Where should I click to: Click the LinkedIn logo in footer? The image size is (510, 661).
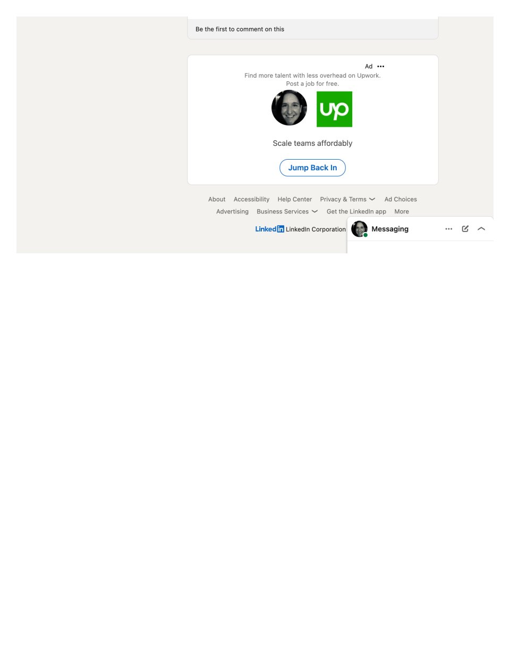click(269, 229)
